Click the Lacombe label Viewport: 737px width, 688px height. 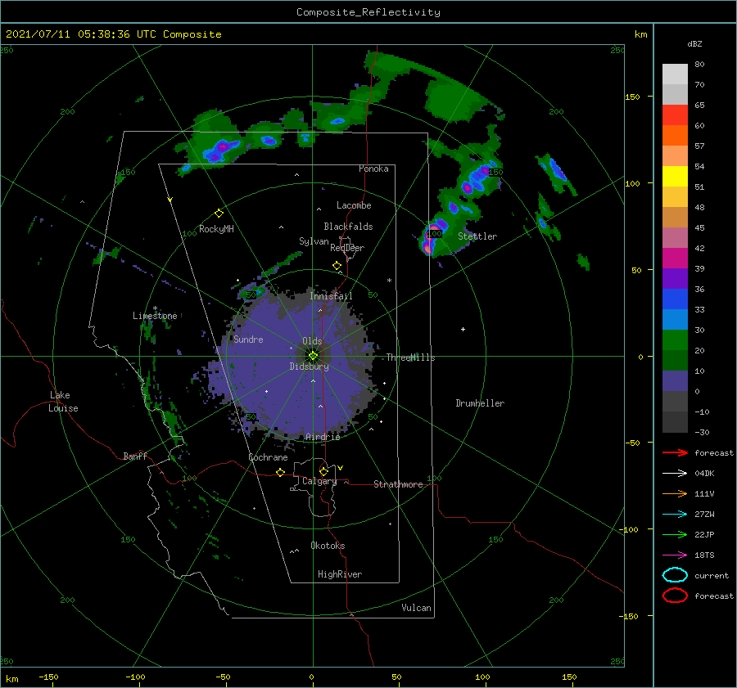pyautogui.click(x=354, y=205)
